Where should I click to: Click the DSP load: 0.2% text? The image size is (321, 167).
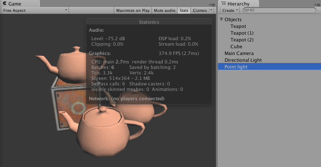click(x=175, y=38)
